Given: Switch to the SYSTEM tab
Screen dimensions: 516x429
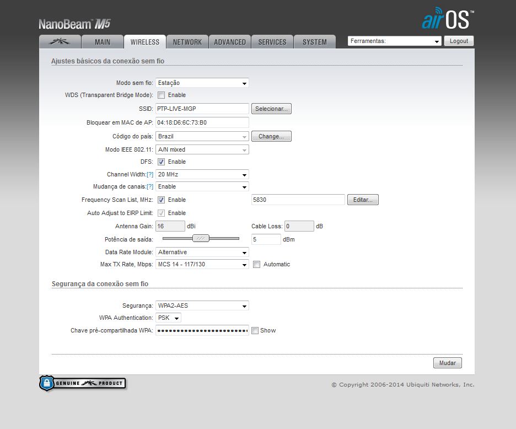Looking at the screenshot, I should (315, 42).
